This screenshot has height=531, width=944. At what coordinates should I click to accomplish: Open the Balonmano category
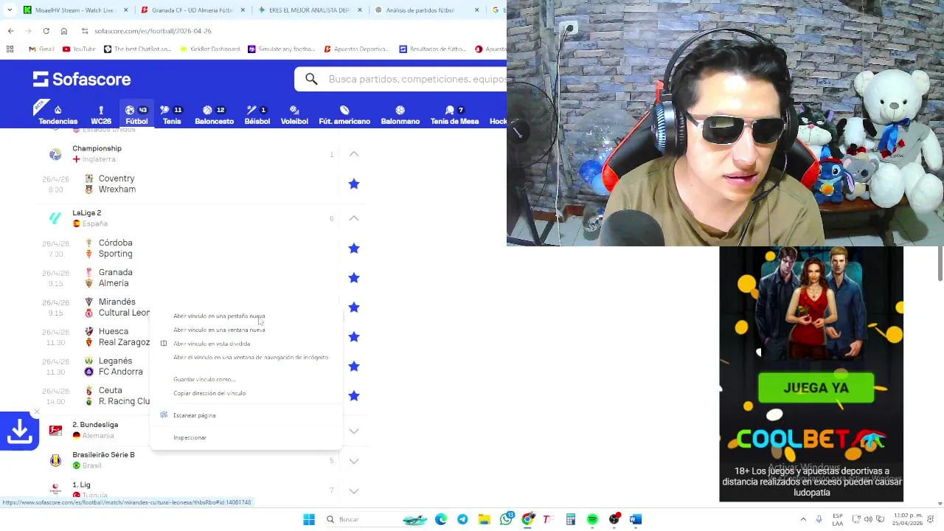point(400,114)
